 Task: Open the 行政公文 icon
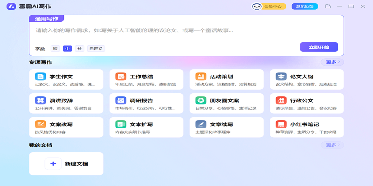[281, 100]
